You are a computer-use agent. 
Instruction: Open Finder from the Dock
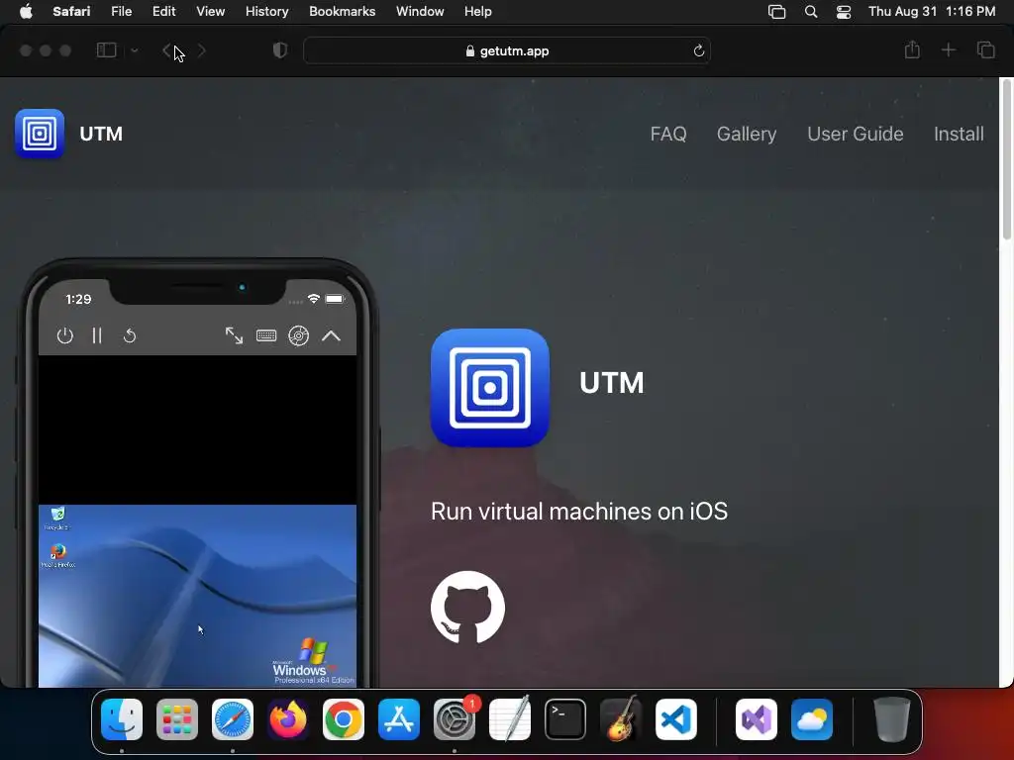point(122,719)
